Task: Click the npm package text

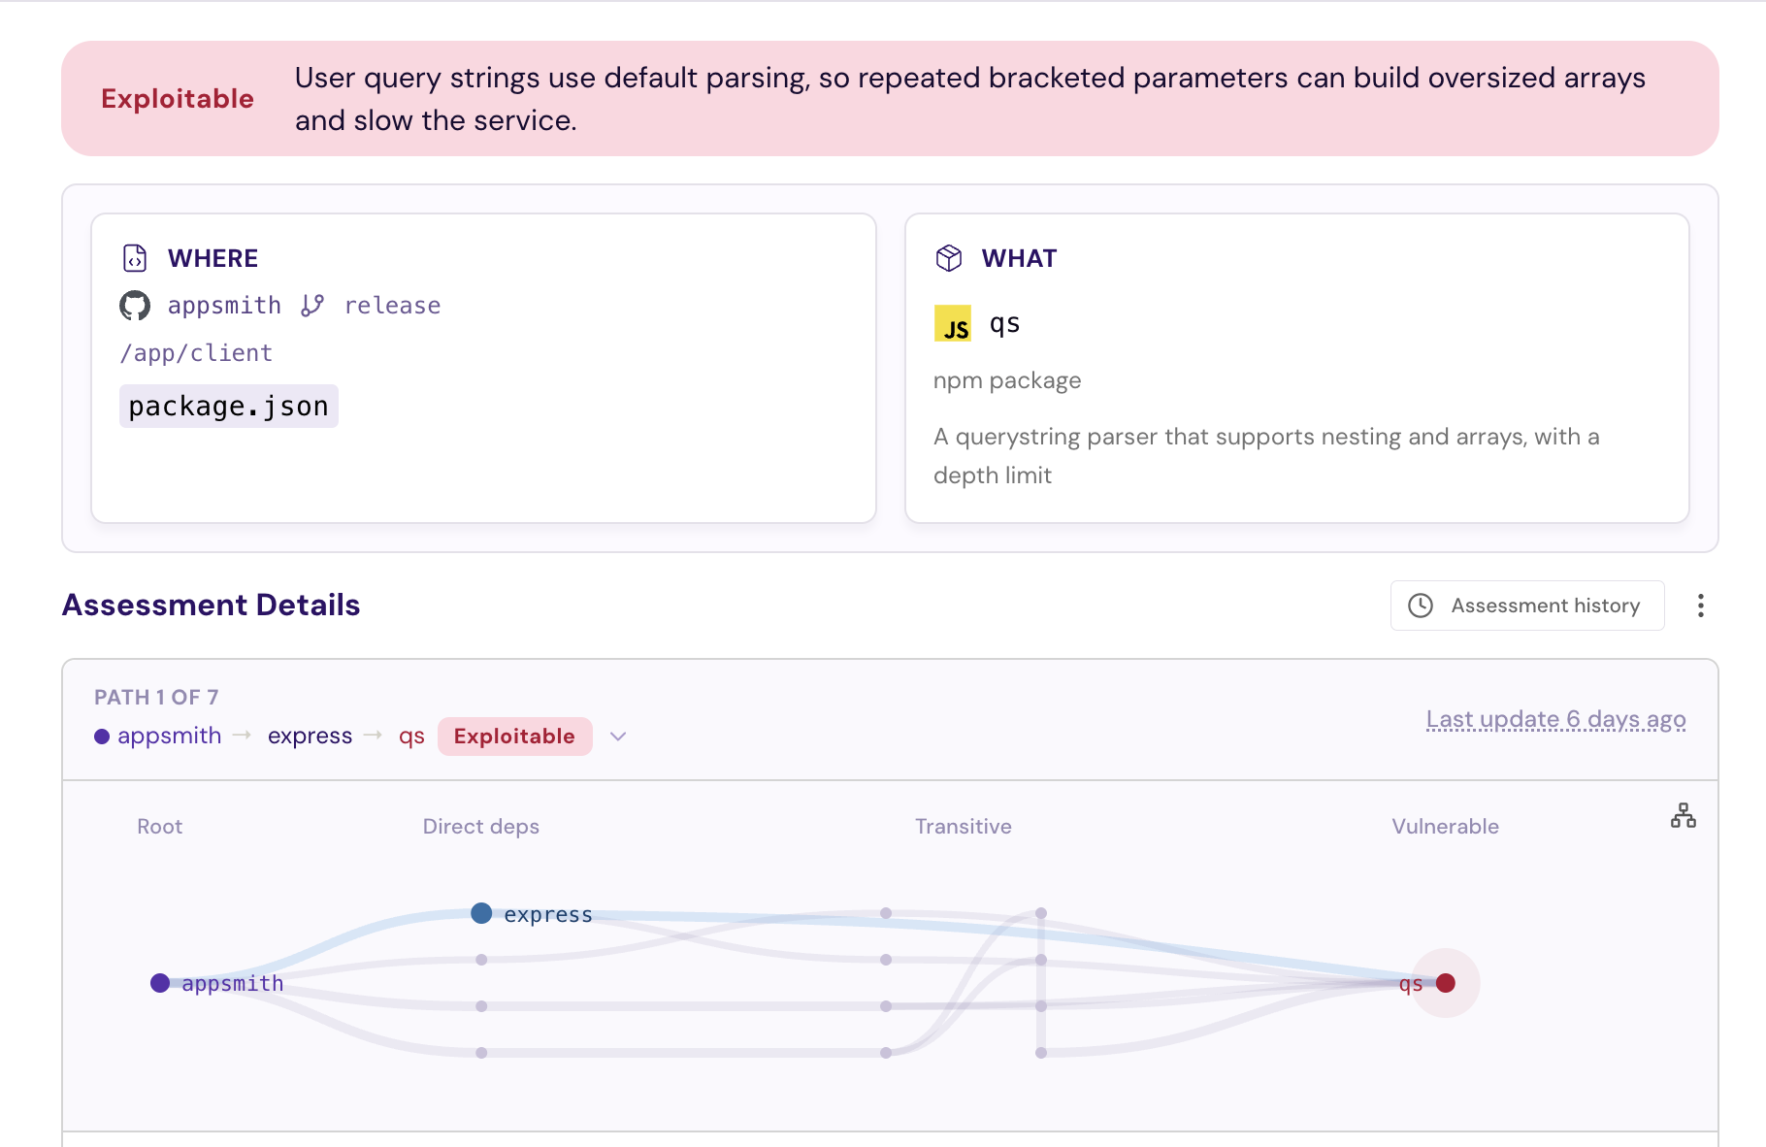Action: pyautogui.click(x=1007, y=380)
